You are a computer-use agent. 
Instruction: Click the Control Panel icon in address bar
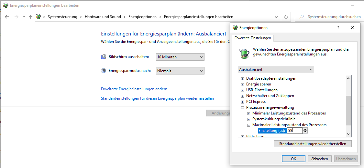tap(39, 17)
